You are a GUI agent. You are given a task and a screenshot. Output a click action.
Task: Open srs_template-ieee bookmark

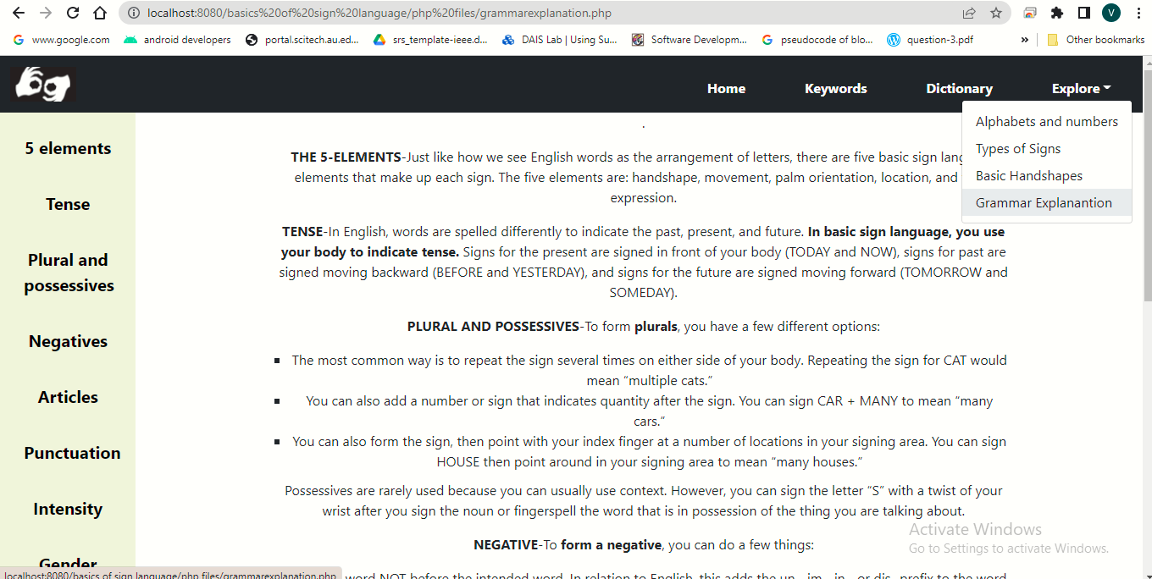[432, 40]
